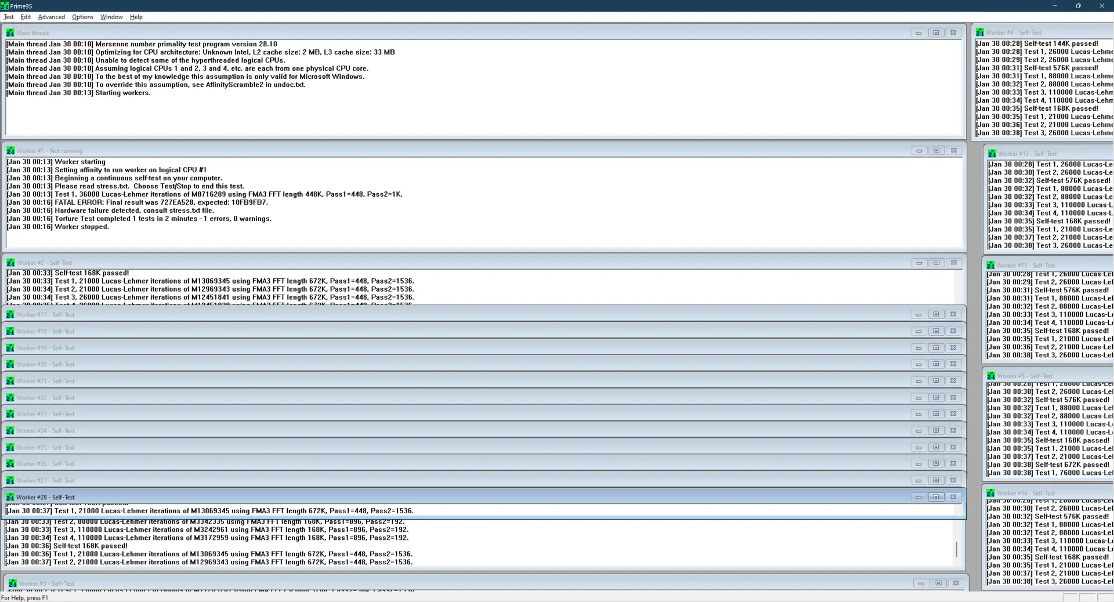The image size is (1114, 602).
Task: Maximize the Worker #20 child window
Action: [x=936, y=364]
